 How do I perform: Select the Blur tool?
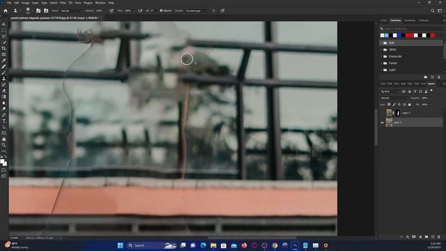[3, 102]
